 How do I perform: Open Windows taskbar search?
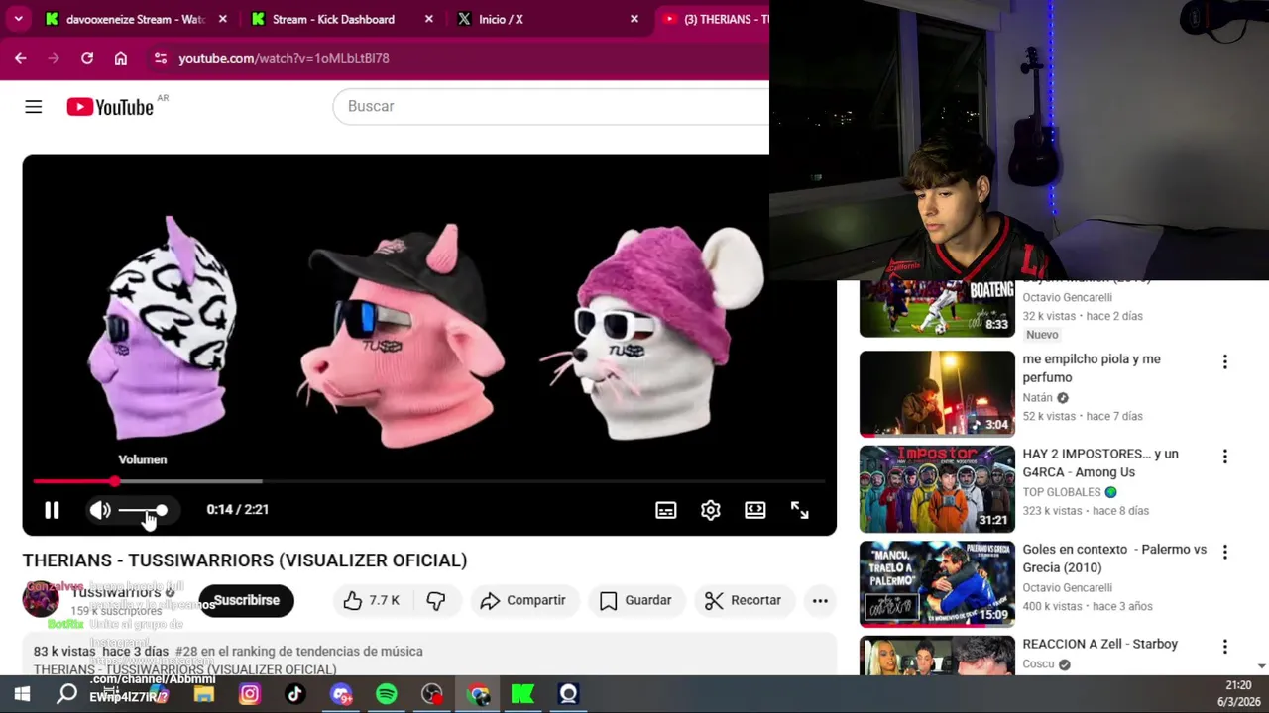pos(67,694)
